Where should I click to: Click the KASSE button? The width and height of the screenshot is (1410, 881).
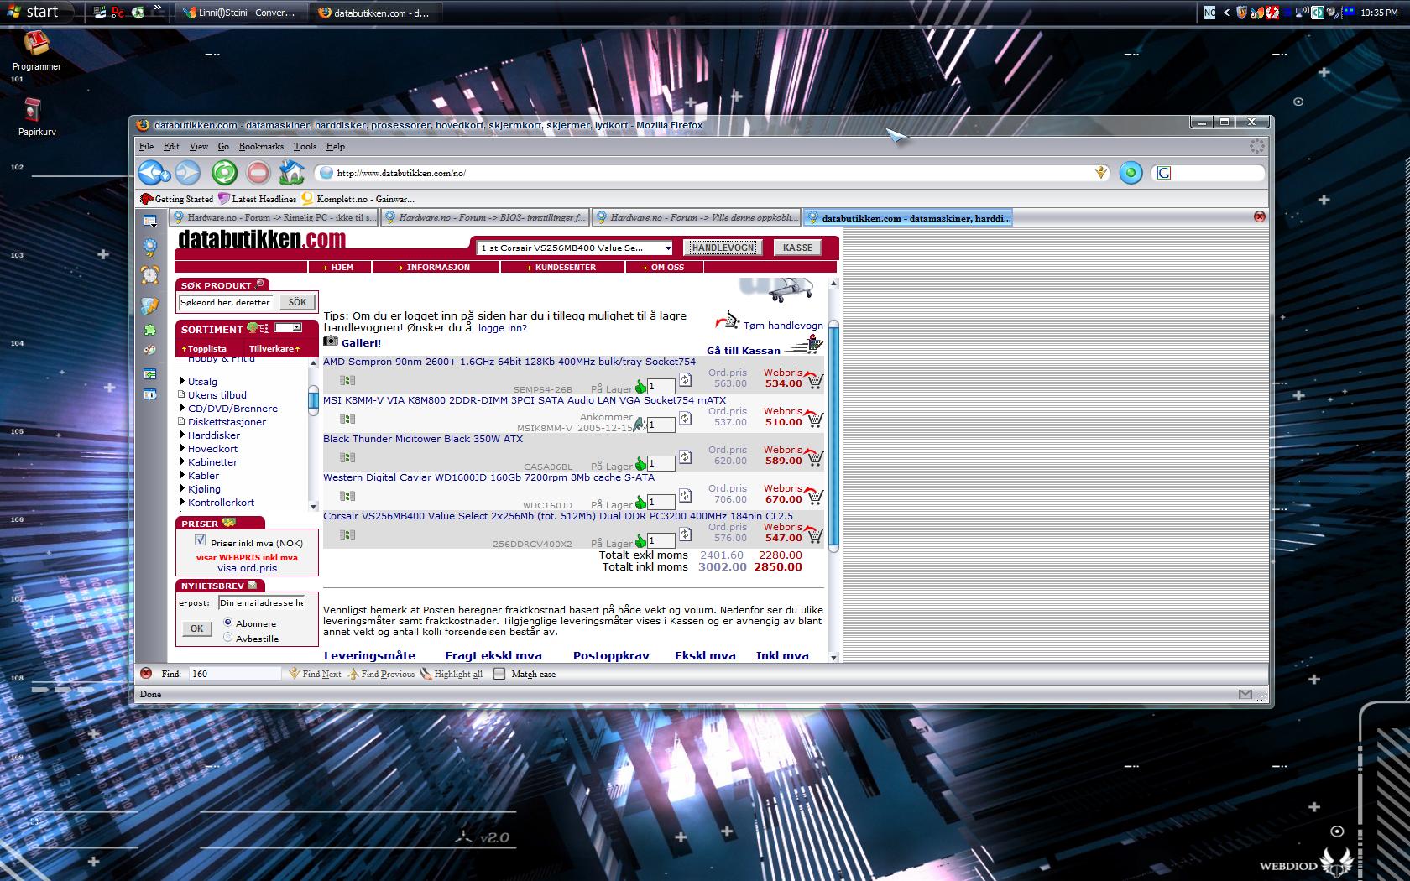point(797,248)
